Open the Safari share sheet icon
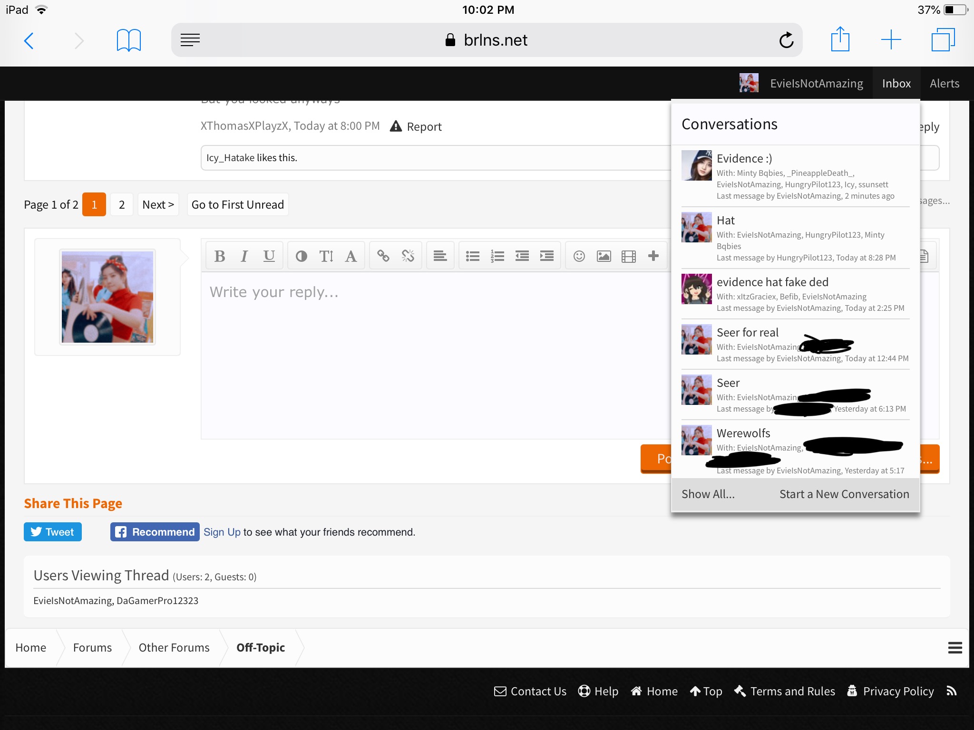The image size is (974, 730). (x=840, y=39)
